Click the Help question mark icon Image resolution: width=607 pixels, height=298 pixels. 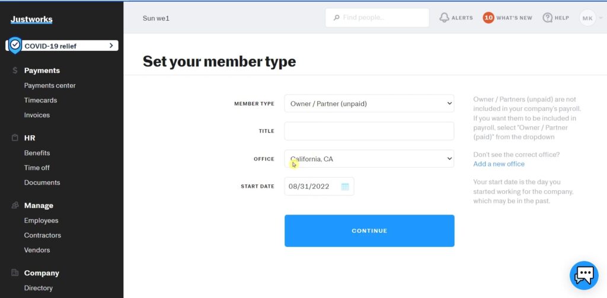[x=547, y=17]
